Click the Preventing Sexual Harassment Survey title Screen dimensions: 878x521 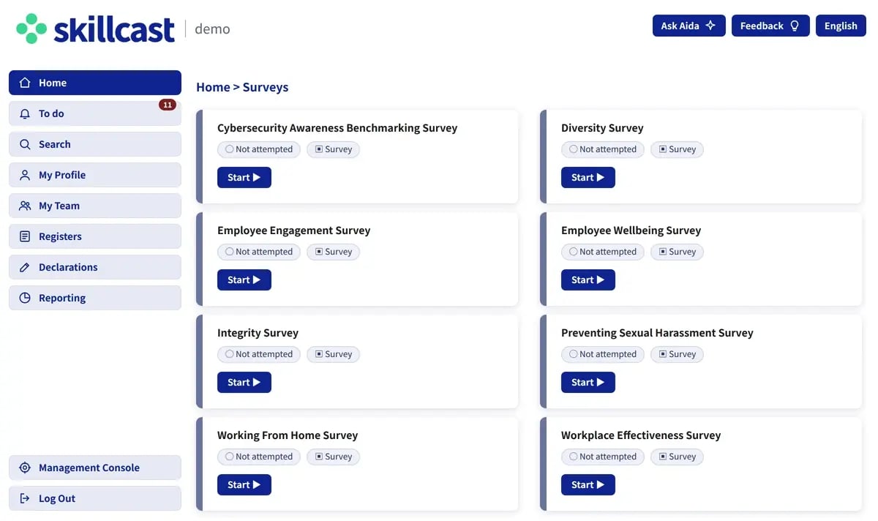click(657, 333)
